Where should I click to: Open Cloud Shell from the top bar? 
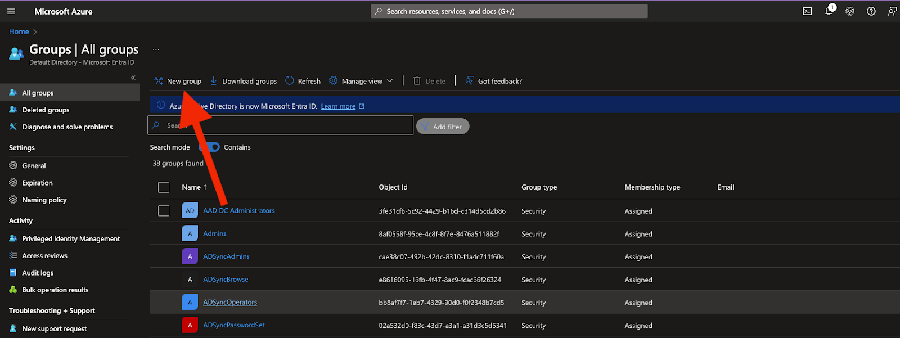807,11
